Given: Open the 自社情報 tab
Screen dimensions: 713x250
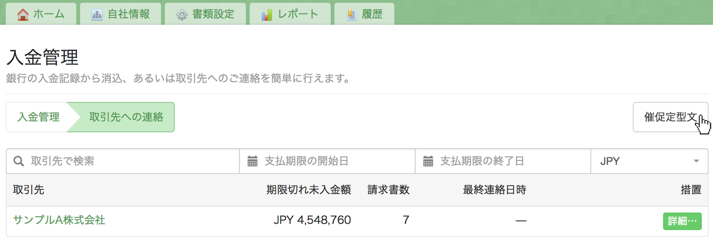Looking at the screenshot, I should [121, 14].
